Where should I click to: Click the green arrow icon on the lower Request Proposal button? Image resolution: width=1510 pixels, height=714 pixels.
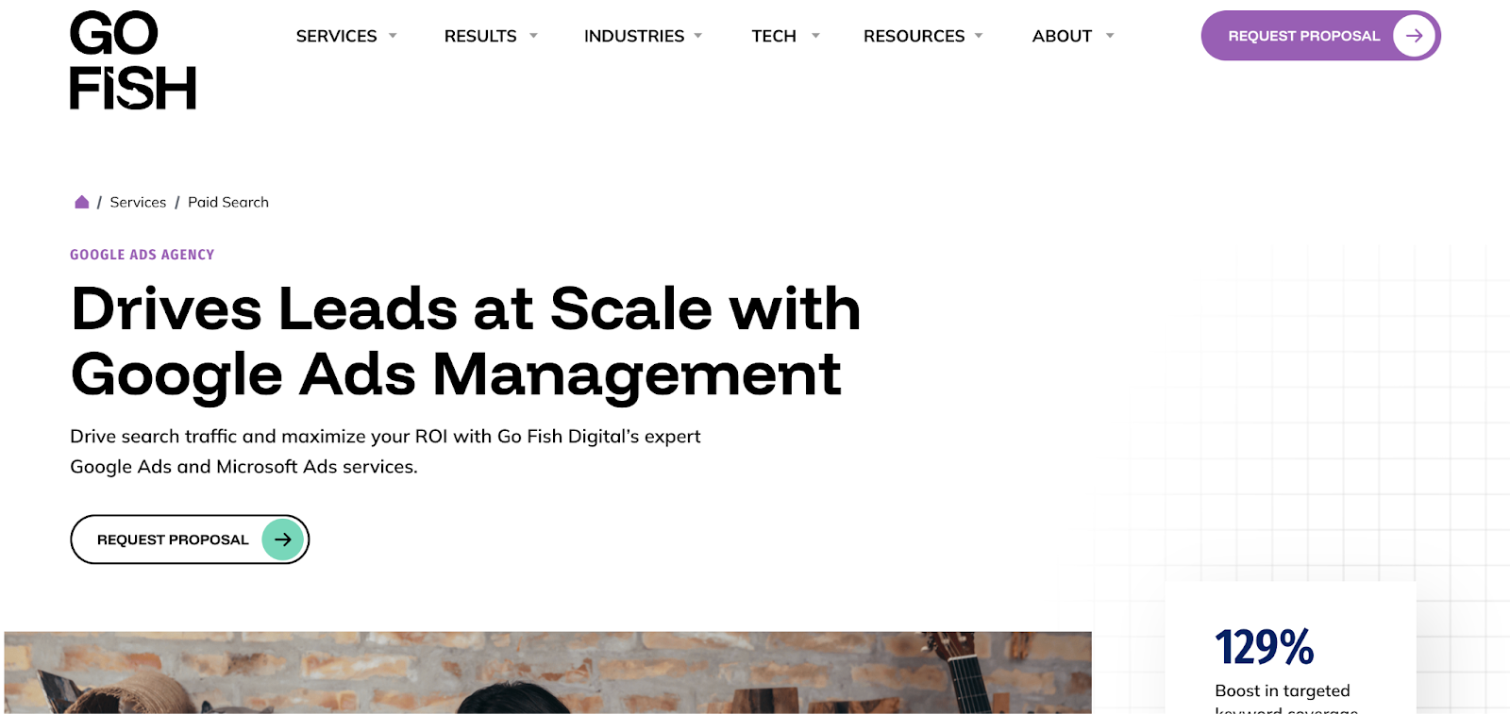[x=282, y=539]
